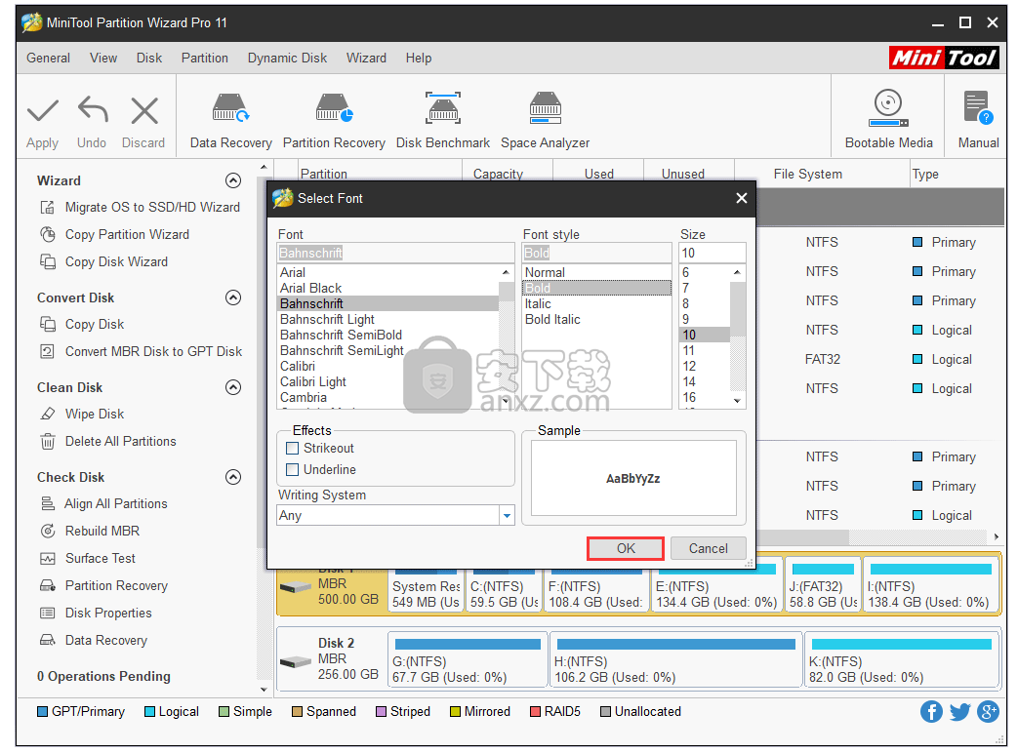Collapse the Convert Disk section
The height and width of the screenshot is (753, 1018).
pyautogui.click(x=233, y=297)
